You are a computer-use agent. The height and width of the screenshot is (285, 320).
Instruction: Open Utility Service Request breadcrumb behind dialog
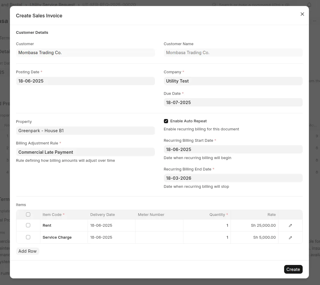(x=52, y=4)
